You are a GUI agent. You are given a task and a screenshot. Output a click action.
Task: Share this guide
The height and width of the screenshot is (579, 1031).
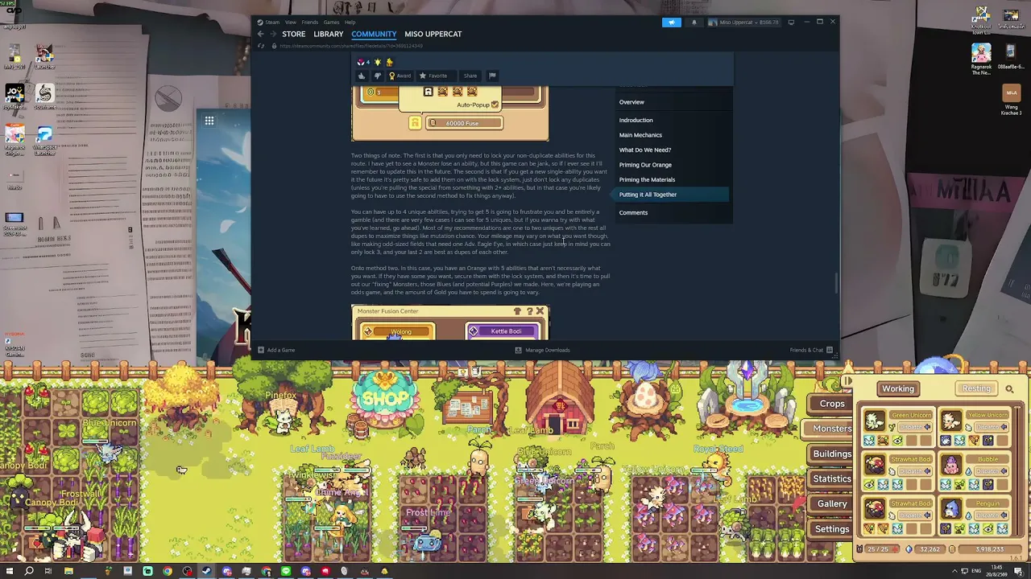pos(470,76)
